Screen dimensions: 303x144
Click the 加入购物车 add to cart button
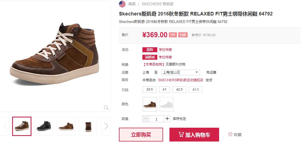194,135
